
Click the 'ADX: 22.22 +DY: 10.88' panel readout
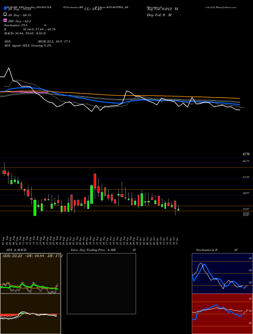(x=32, y=256)
